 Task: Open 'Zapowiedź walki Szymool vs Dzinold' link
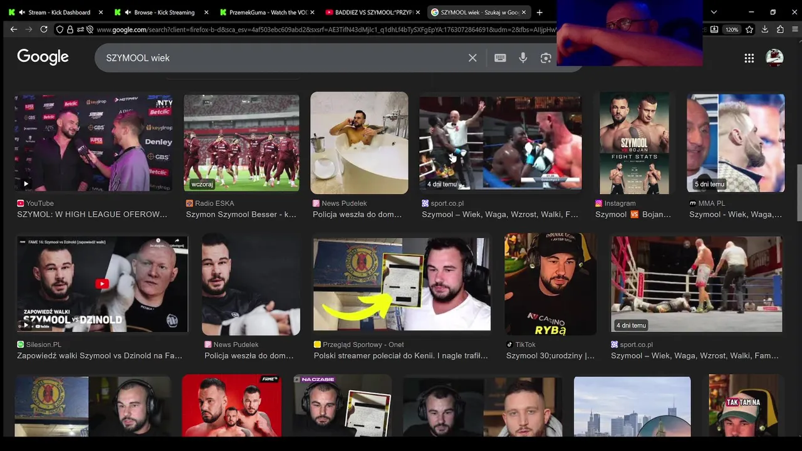[100, 356]
